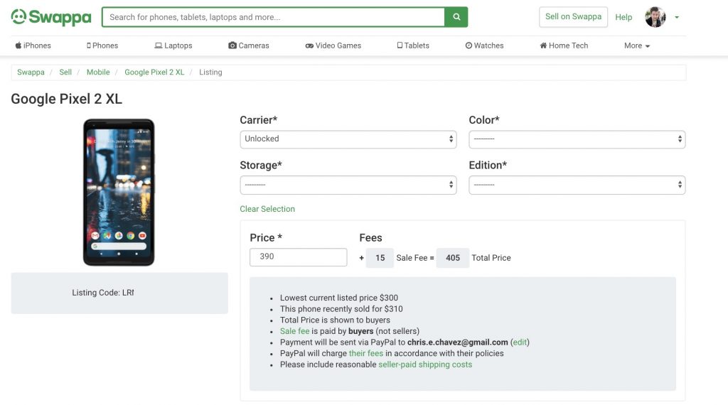The width and height of the screenshot is (728, 405).
Task: Open the Edition dropdown
Action: tap(577, 185)
